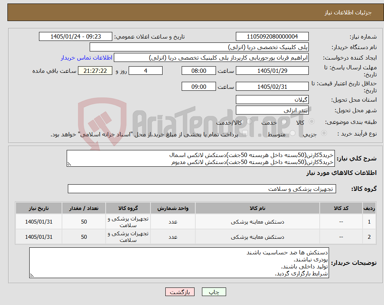Click the response deadline date 1405/01/29
This screenshot has width=384, height=305.
pos(272,71)
